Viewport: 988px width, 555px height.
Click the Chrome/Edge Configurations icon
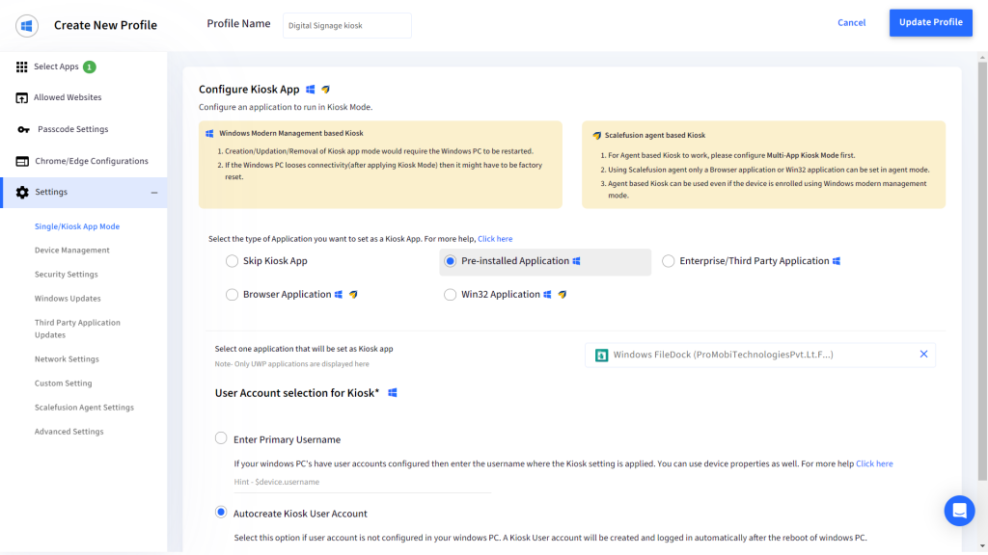point(22,162)
